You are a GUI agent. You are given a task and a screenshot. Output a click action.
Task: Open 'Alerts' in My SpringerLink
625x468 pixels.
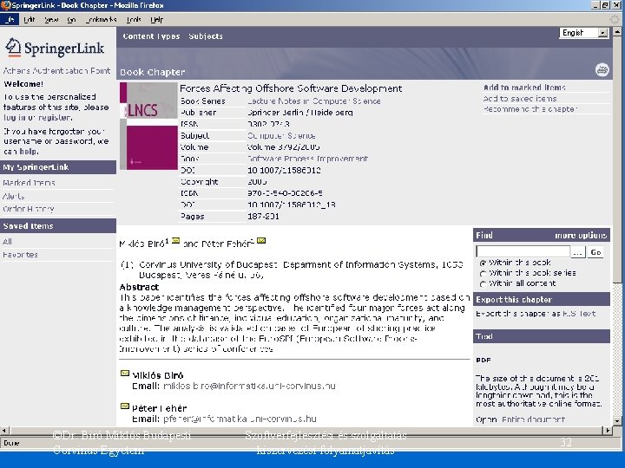click(x=13, y=196)
